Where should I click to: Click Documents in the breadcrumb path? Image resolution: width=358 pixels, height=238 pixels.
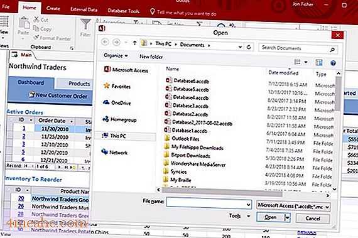click(x=192, y=45)
